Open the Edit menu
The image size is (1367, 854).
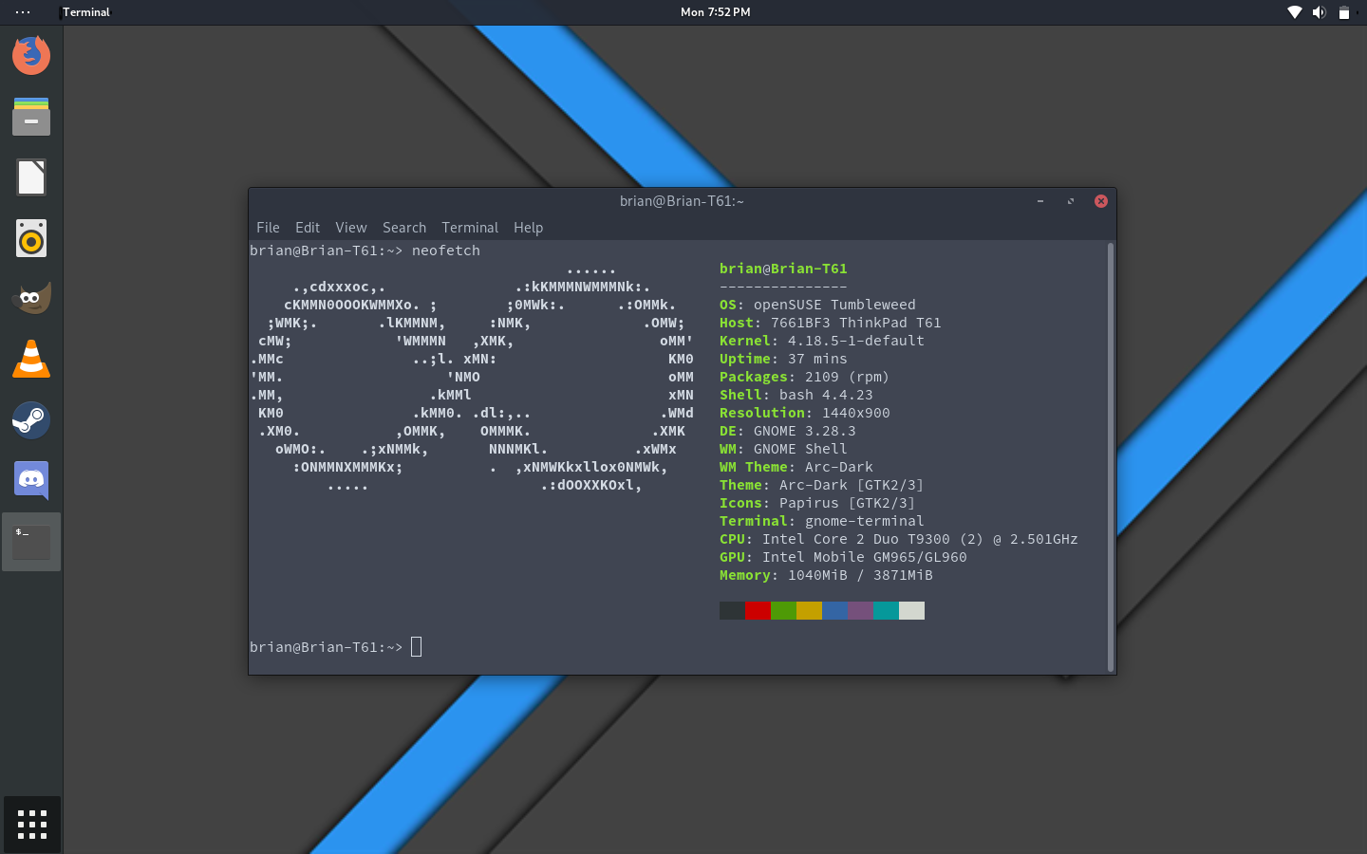(308, 228)
